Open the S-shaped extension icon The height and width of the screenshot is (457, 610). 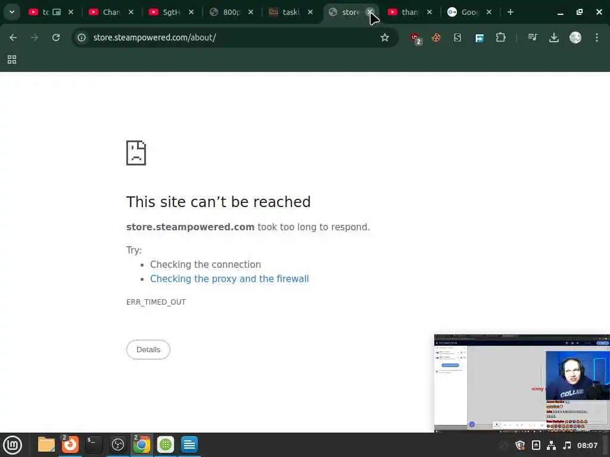tap(457, 37)
